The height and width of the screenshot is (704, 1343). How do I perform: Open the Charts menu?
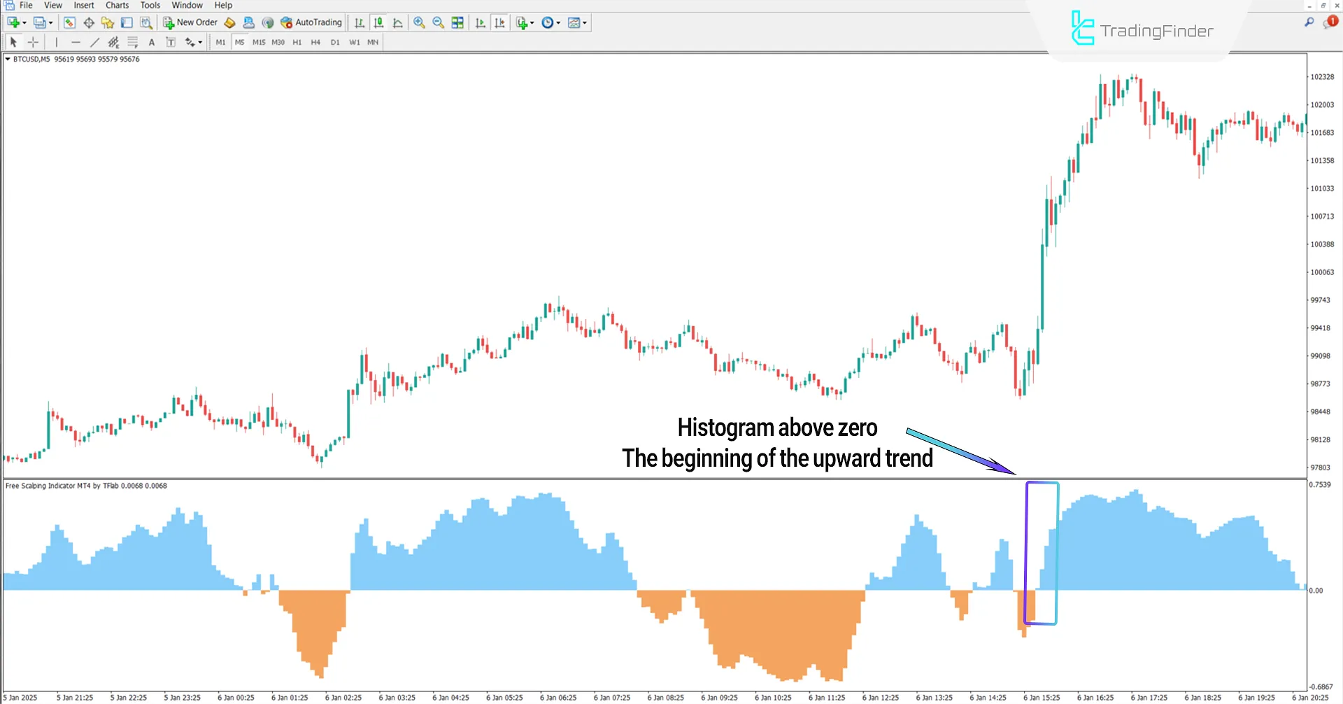116,5
